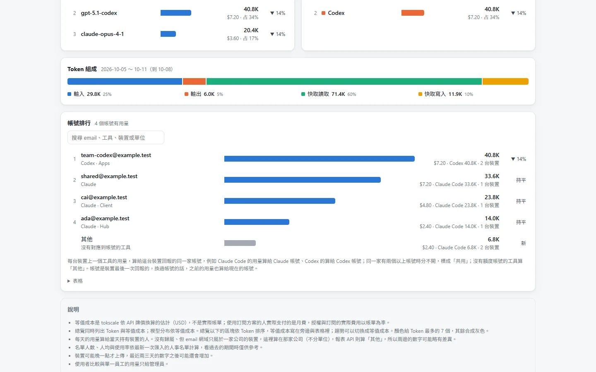Click the gpt-5.1-codex model name
The height and width of the screenshot is (372, 596).
pos(99,13)
